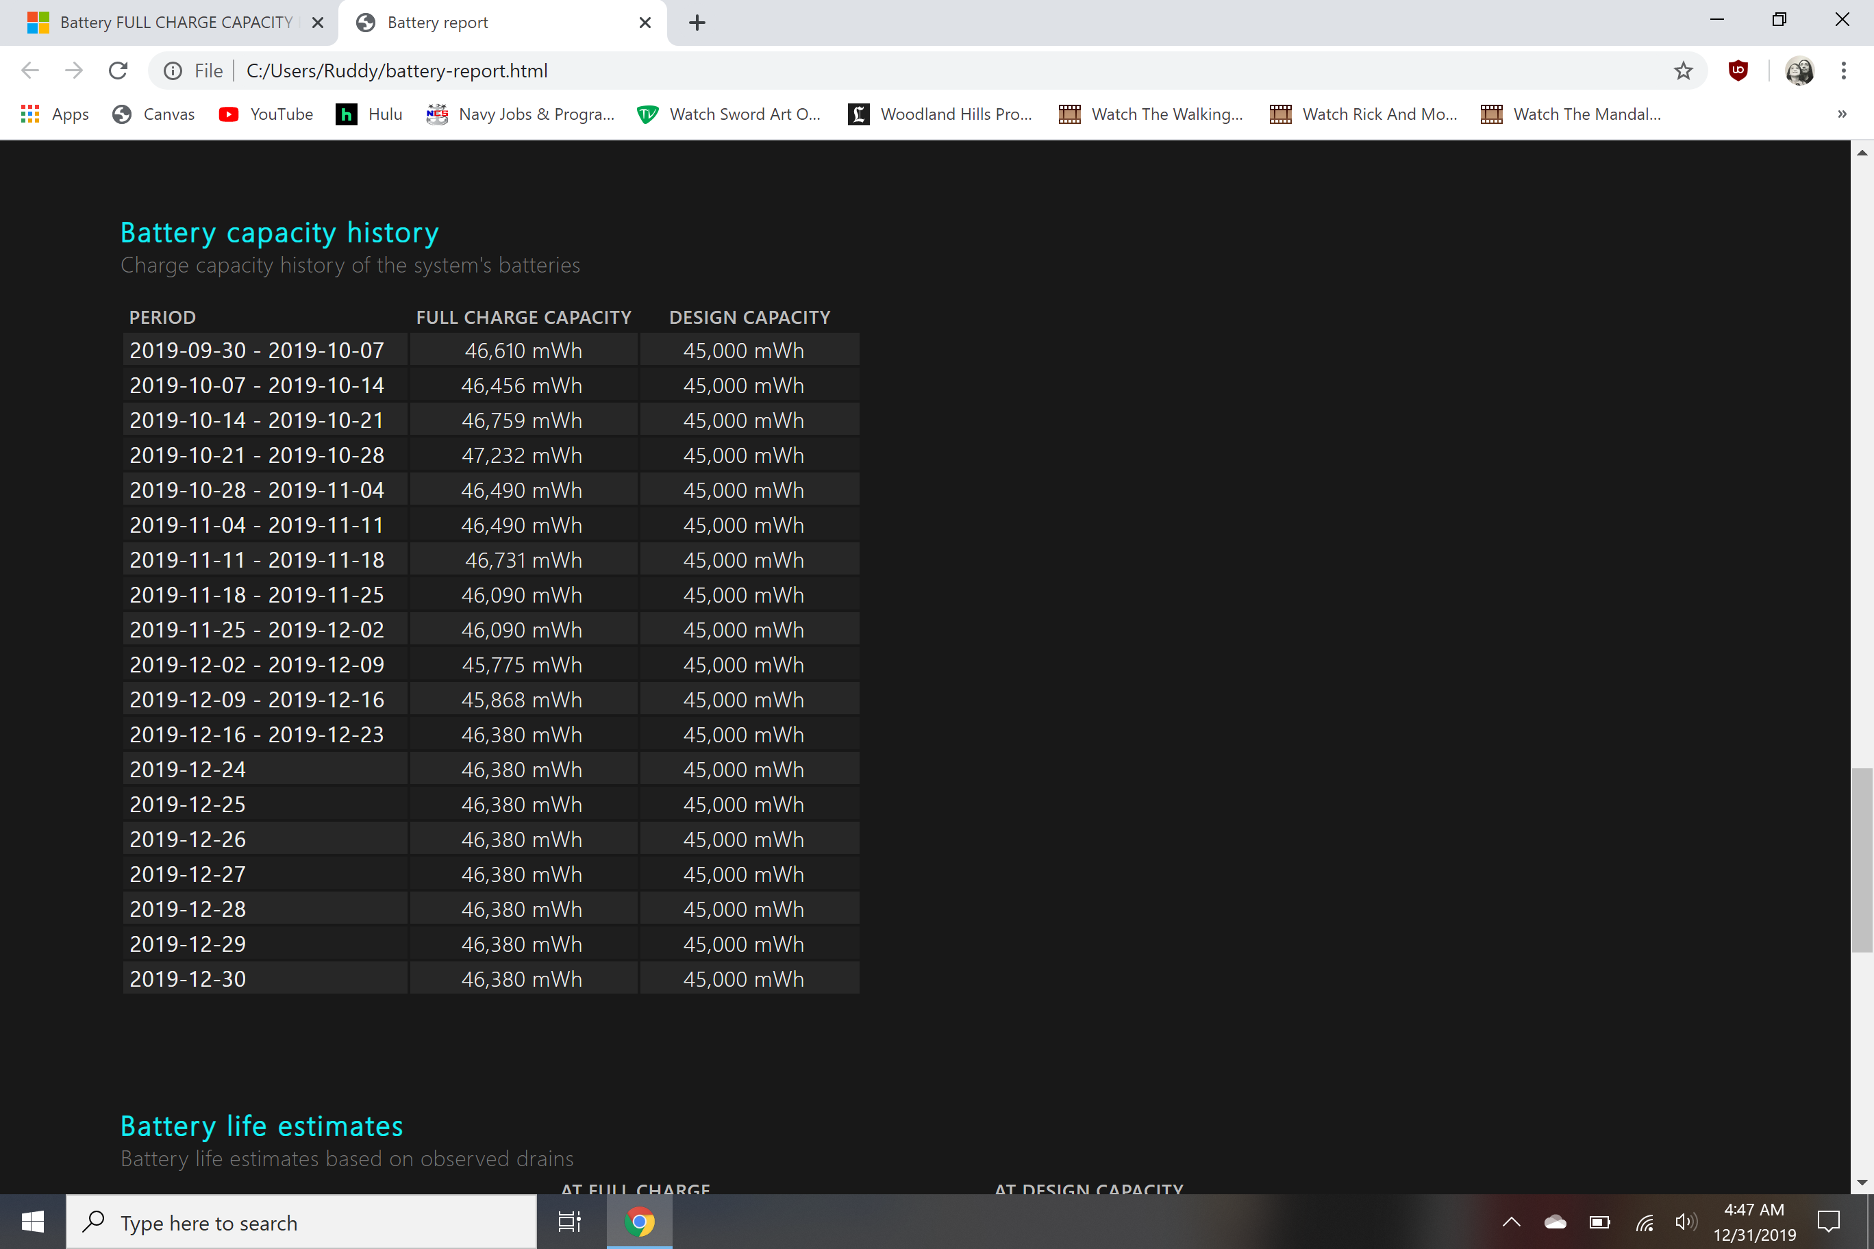Screen dimensions: 1874x1249
Task: Open the Hulu bookmark
Action: coord(370,114)
